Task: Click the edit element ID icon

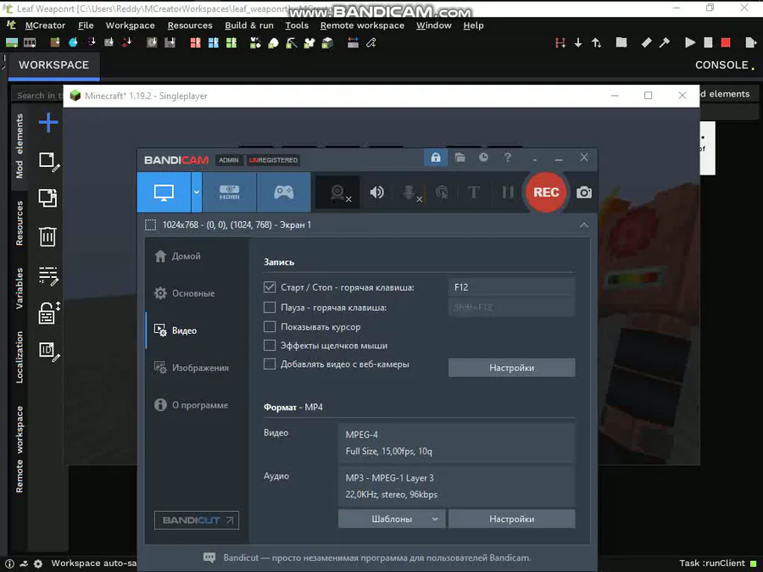Action: [x=48, y=351]
